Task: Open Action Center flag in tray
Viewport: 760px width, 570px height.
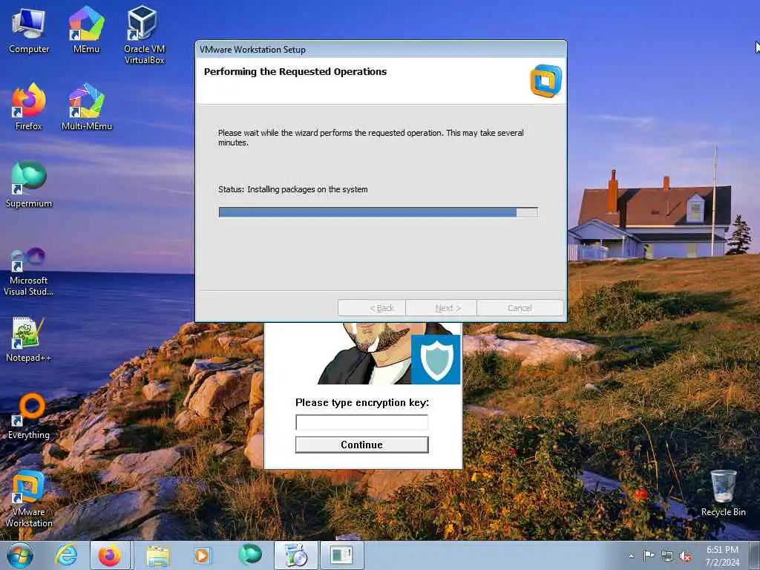Action: tap(649, 555)
